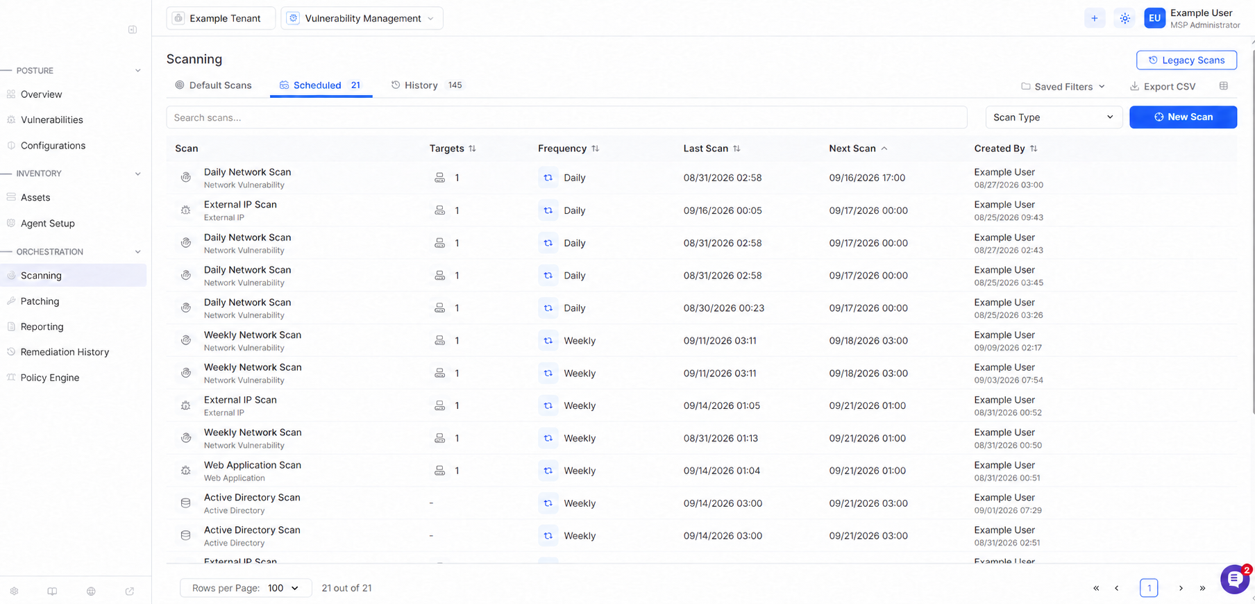Toggle the light/dark theme sun icon

[1125, 19]
